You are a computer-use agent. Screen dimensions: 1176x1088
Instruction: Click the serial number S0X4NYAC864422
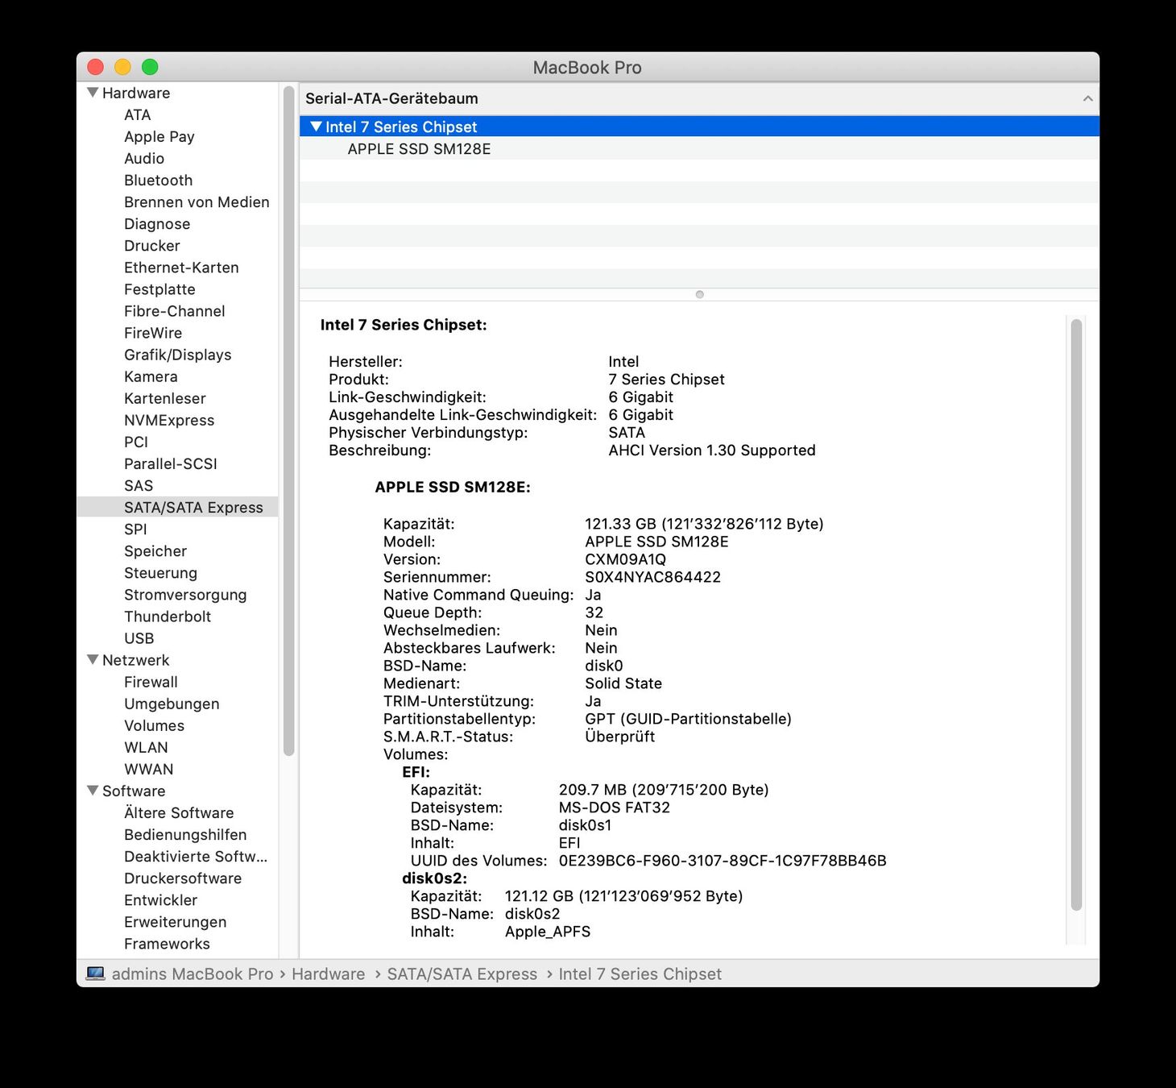[652, 576]
